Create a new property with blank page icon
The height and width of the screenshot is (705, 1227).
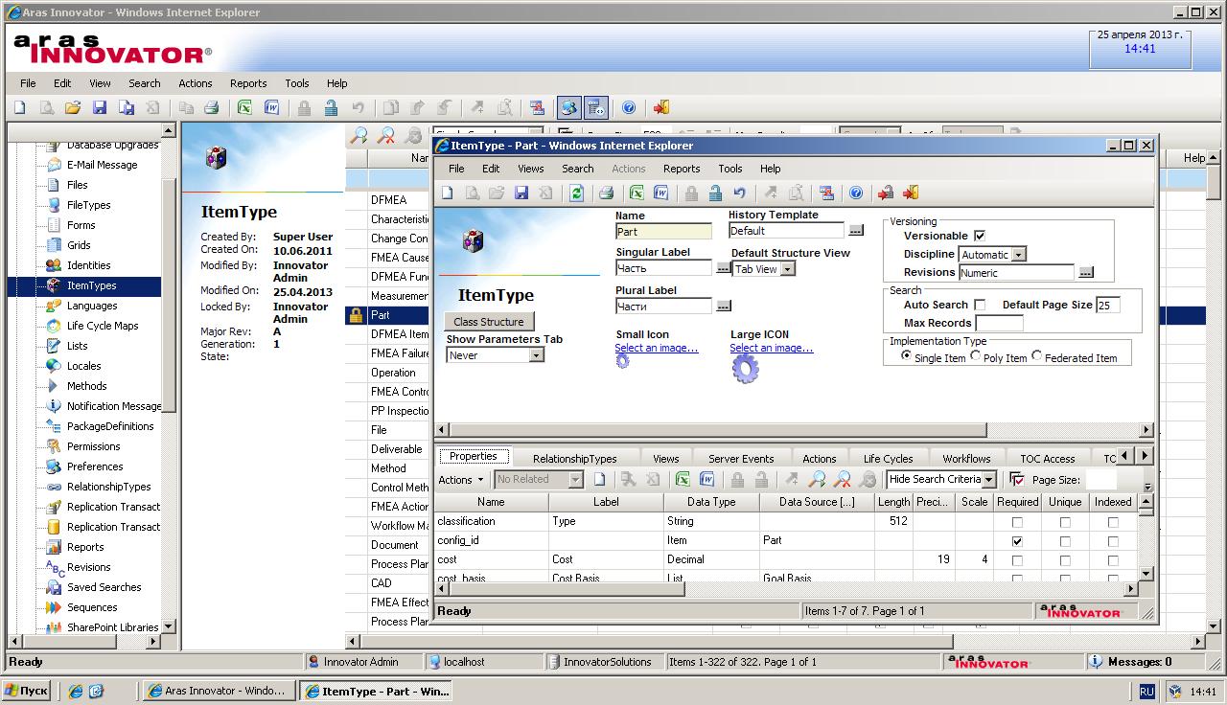point(600,479)
